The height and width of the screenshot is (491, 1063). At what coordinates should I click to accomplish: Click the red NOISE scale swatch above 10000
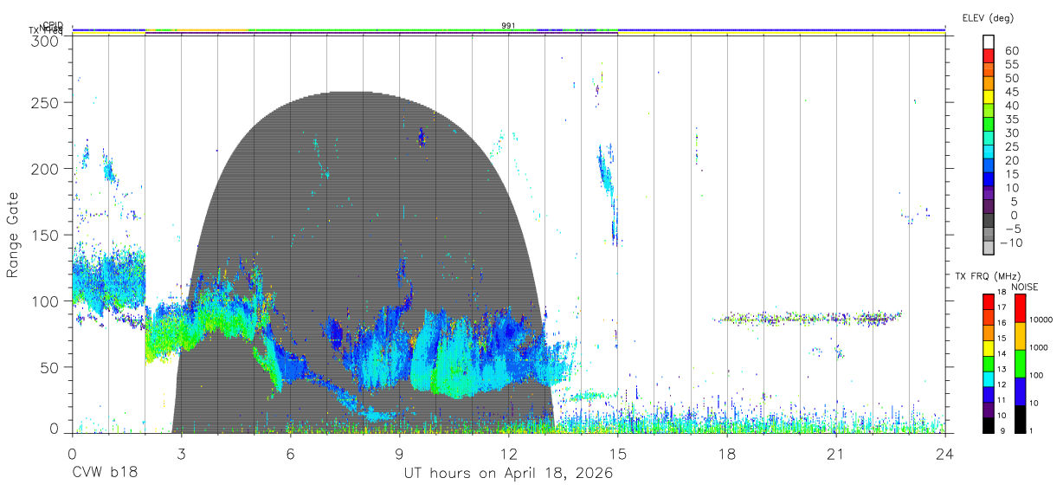coord(1021,308)
